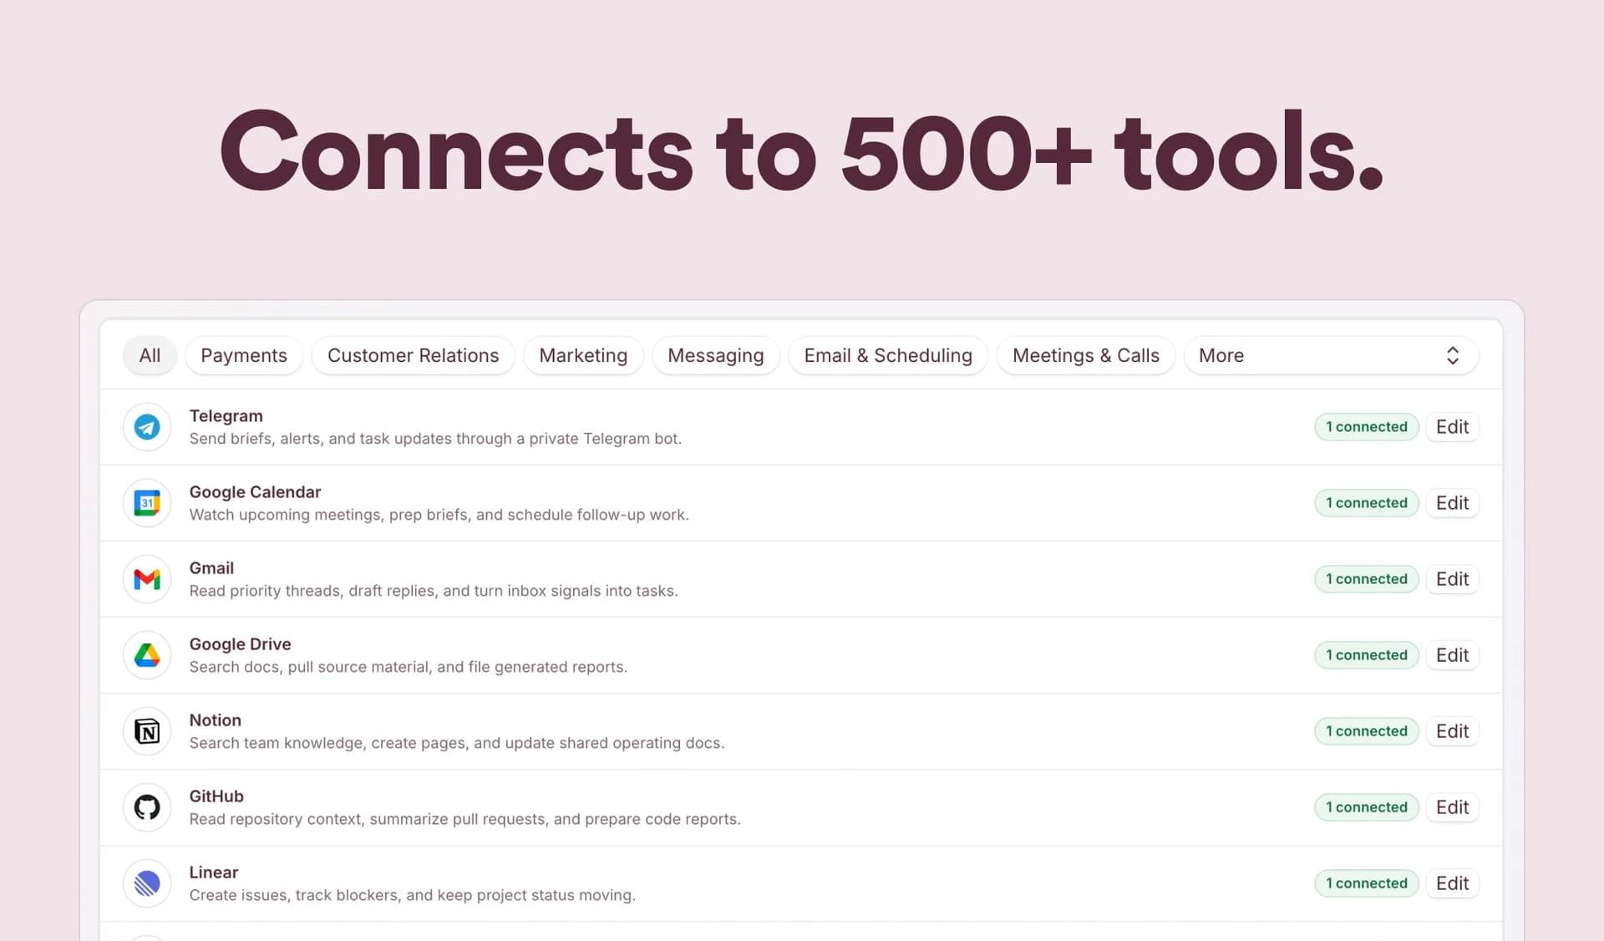Click the Google Calendar icon
Screen dimensions: 1604x941
click(147, 503)
